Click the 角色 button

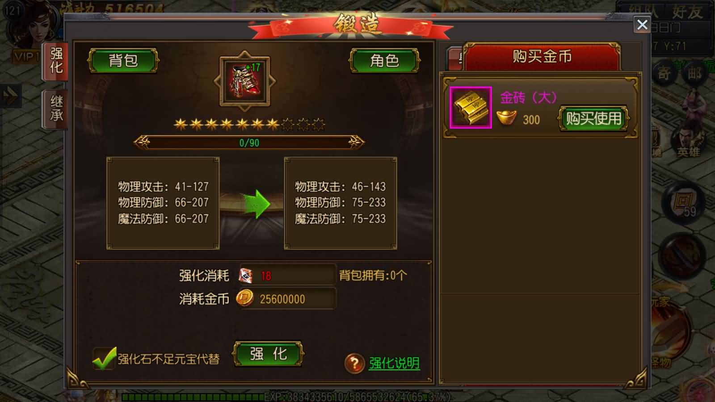384,60
